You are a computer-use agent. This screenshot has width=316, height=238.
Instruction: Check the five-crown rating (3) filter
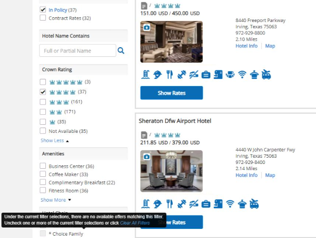point(43,82)
